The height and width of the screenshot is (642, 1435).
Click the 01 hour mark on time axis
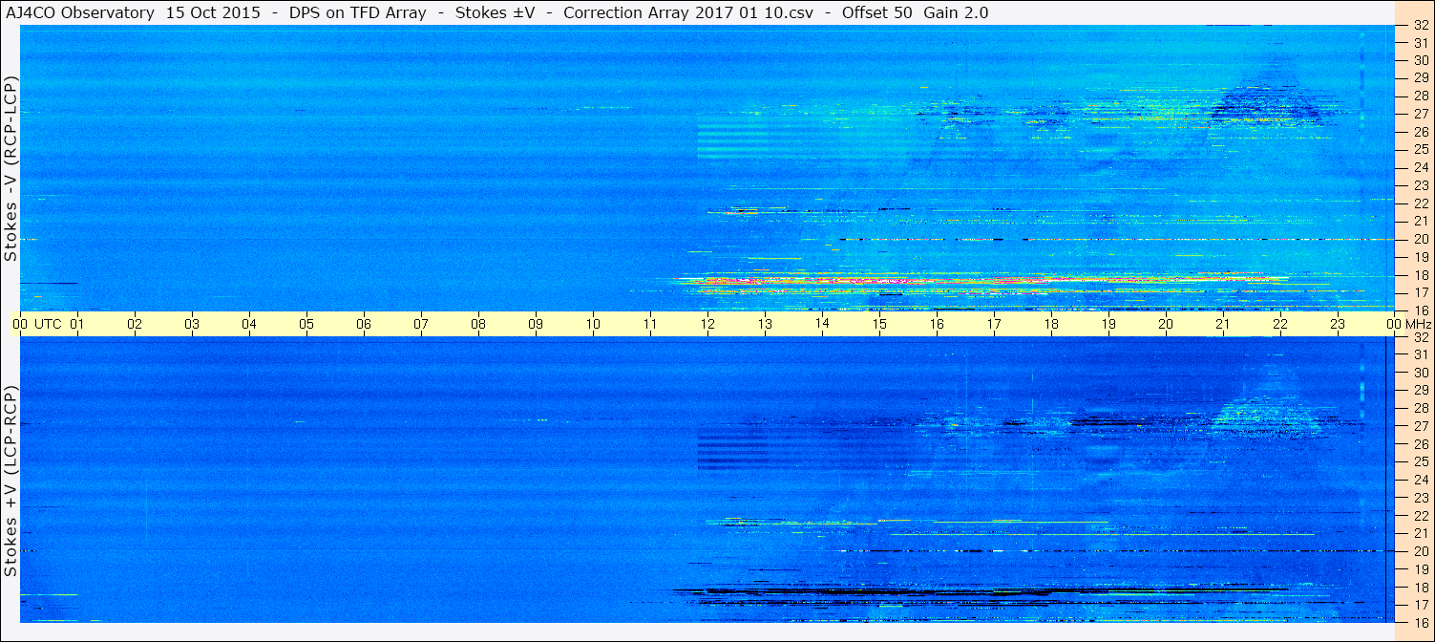click(x=77, y=324)
